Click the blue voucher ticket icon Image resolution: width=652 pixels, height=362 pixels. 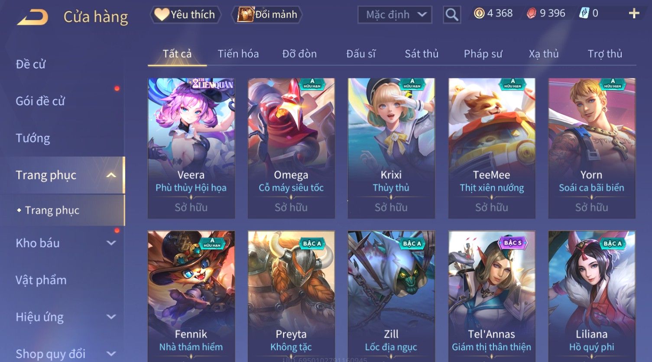click(584, 13)
